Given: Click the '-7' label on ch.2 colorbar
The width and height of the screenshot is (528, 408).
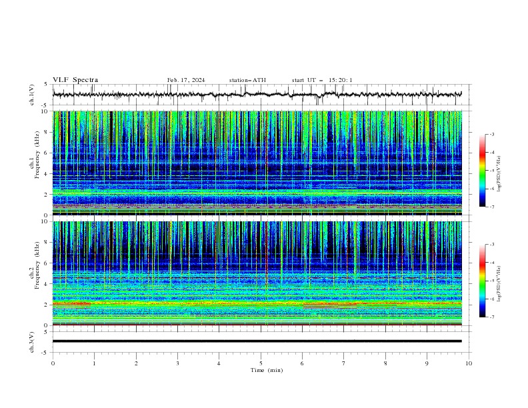Looking at the screenshot, I should [491, 317].
